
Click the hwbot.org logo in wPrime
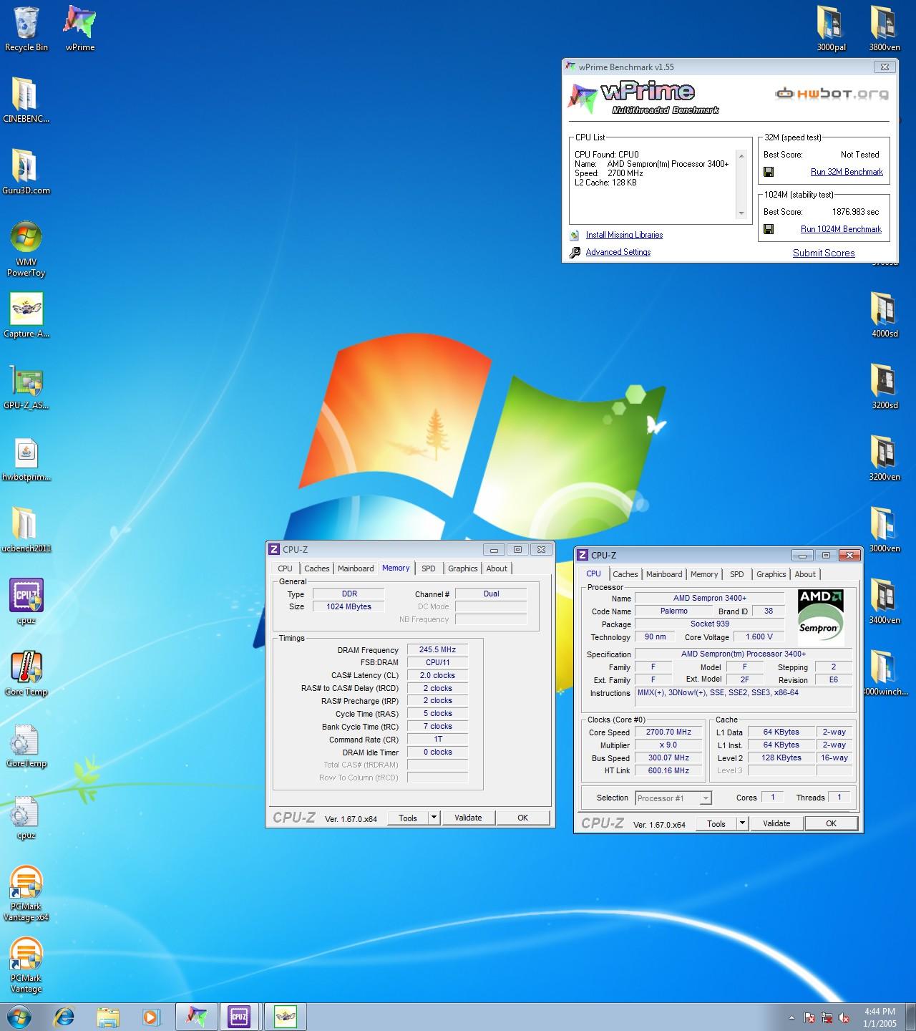(832, 94)
